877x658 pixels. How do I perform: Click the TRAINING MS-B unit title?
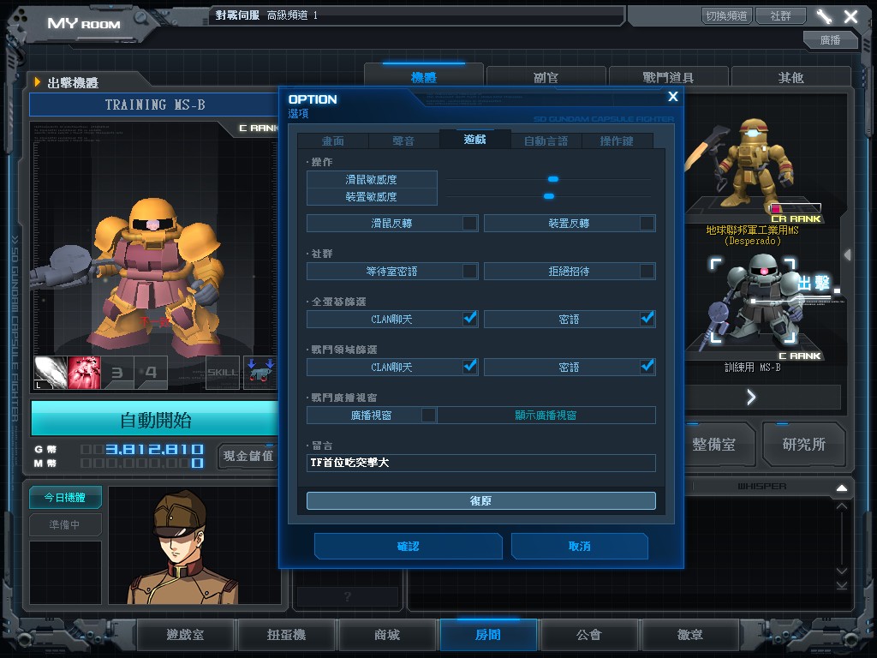coord(155,105)
